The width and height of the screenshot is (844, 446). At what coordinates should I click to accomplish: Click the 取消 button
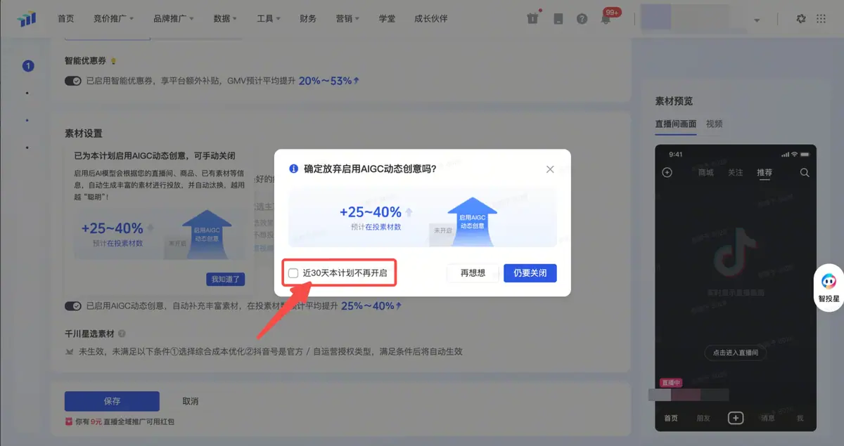click(190, 401)
